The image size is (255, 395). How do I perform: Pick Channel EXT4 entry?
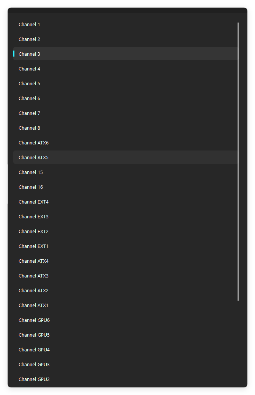[x=126, y=202]
